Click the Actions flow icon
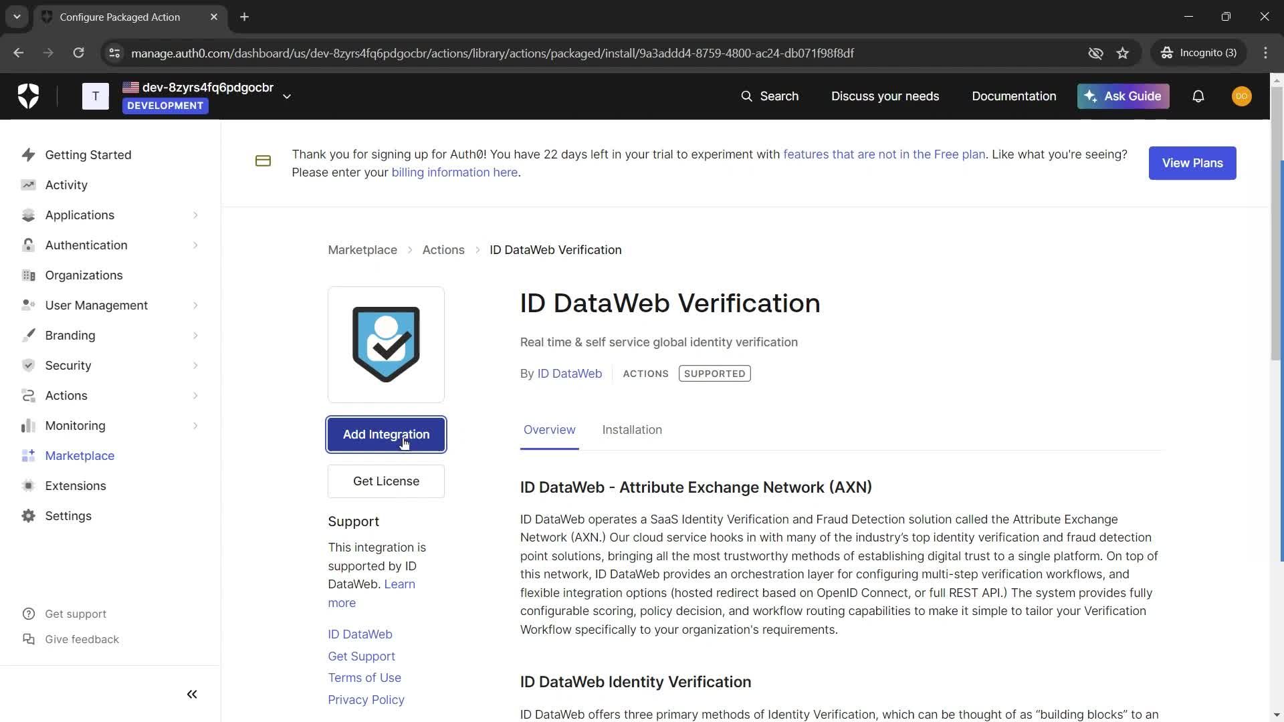This screenshot has height=722, width=1284. tap(28, 396)
